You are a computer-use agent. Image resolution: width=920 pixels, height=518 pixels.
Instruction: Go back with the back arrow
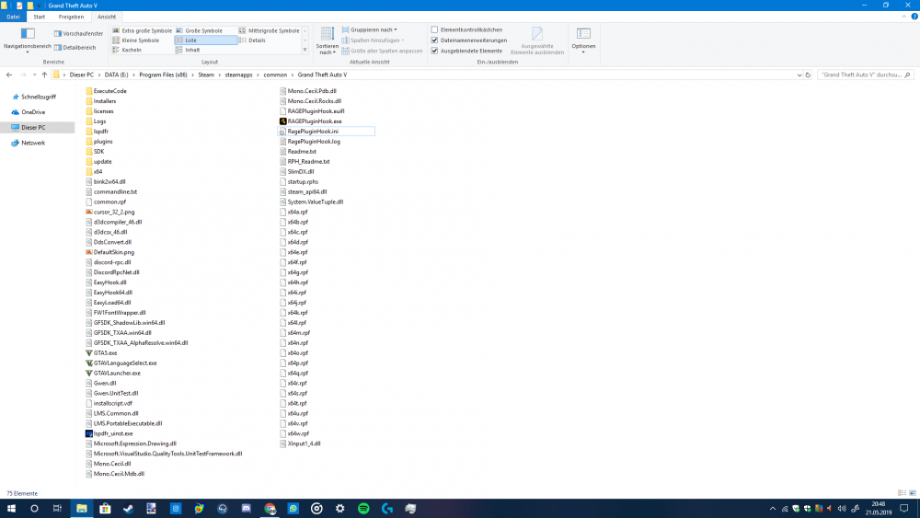coord(9,75)
